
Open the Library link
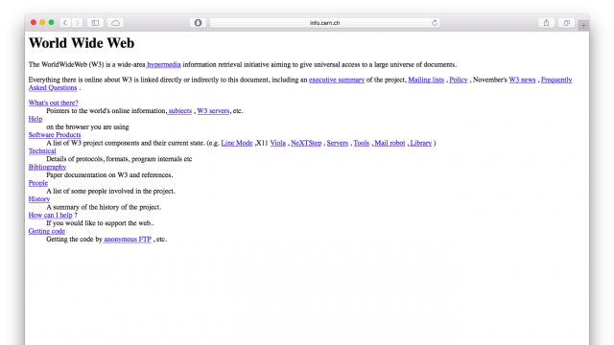(x=421, y=143)
